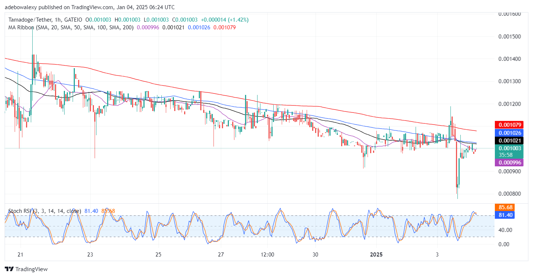This screenshot has height=277, width=533.
Task: Click the 25 date label on time axis
Action: [x=158, y=255]
